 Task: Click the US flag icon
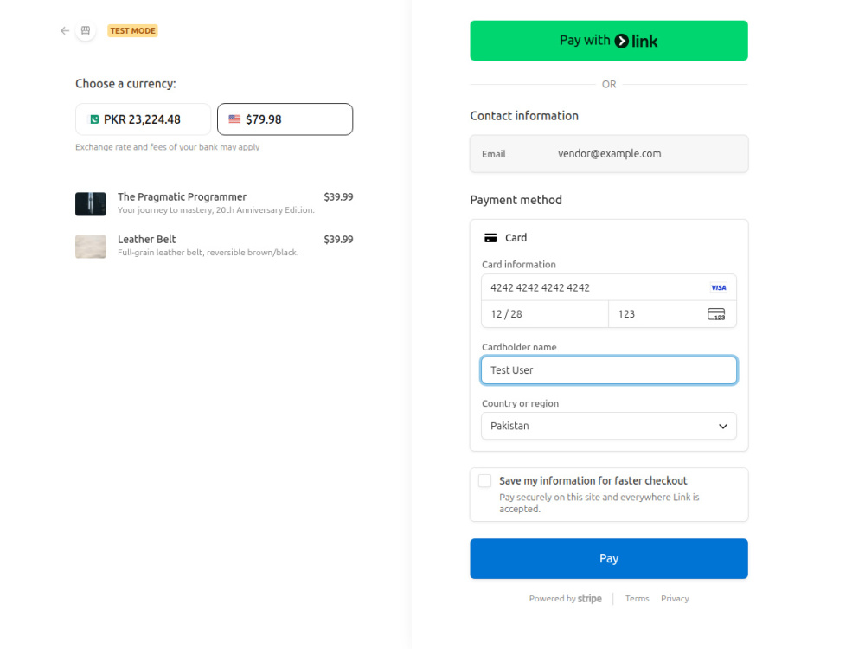point(234,119)
